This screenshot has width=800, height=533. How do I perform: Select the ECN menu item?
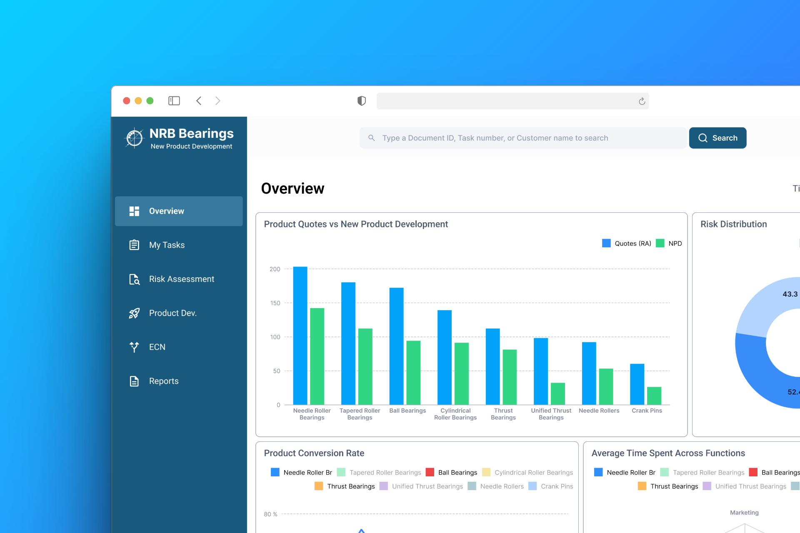click(x=179, y=347)
